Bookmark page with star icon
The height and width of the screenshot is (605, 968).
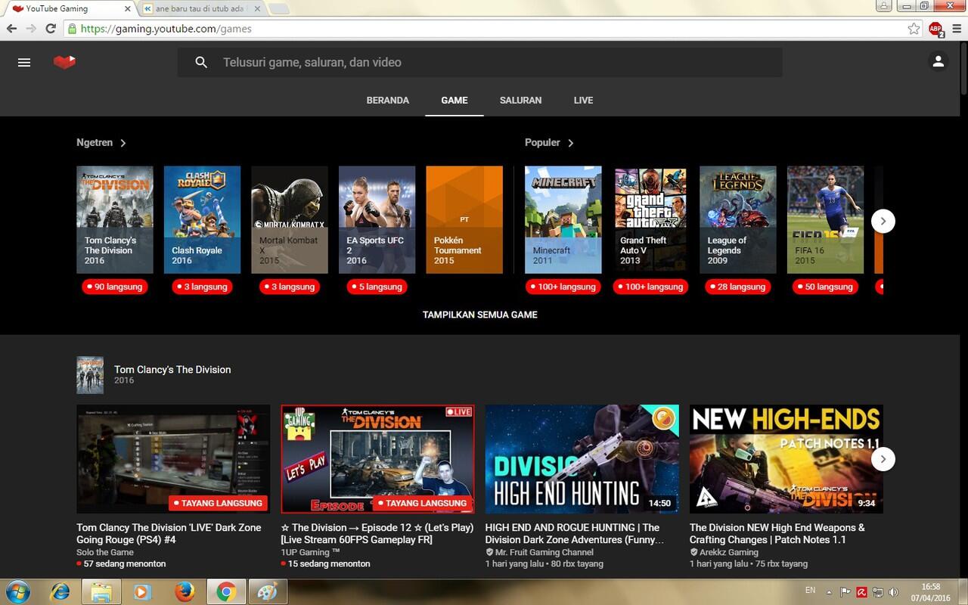(x=914, y=29)
